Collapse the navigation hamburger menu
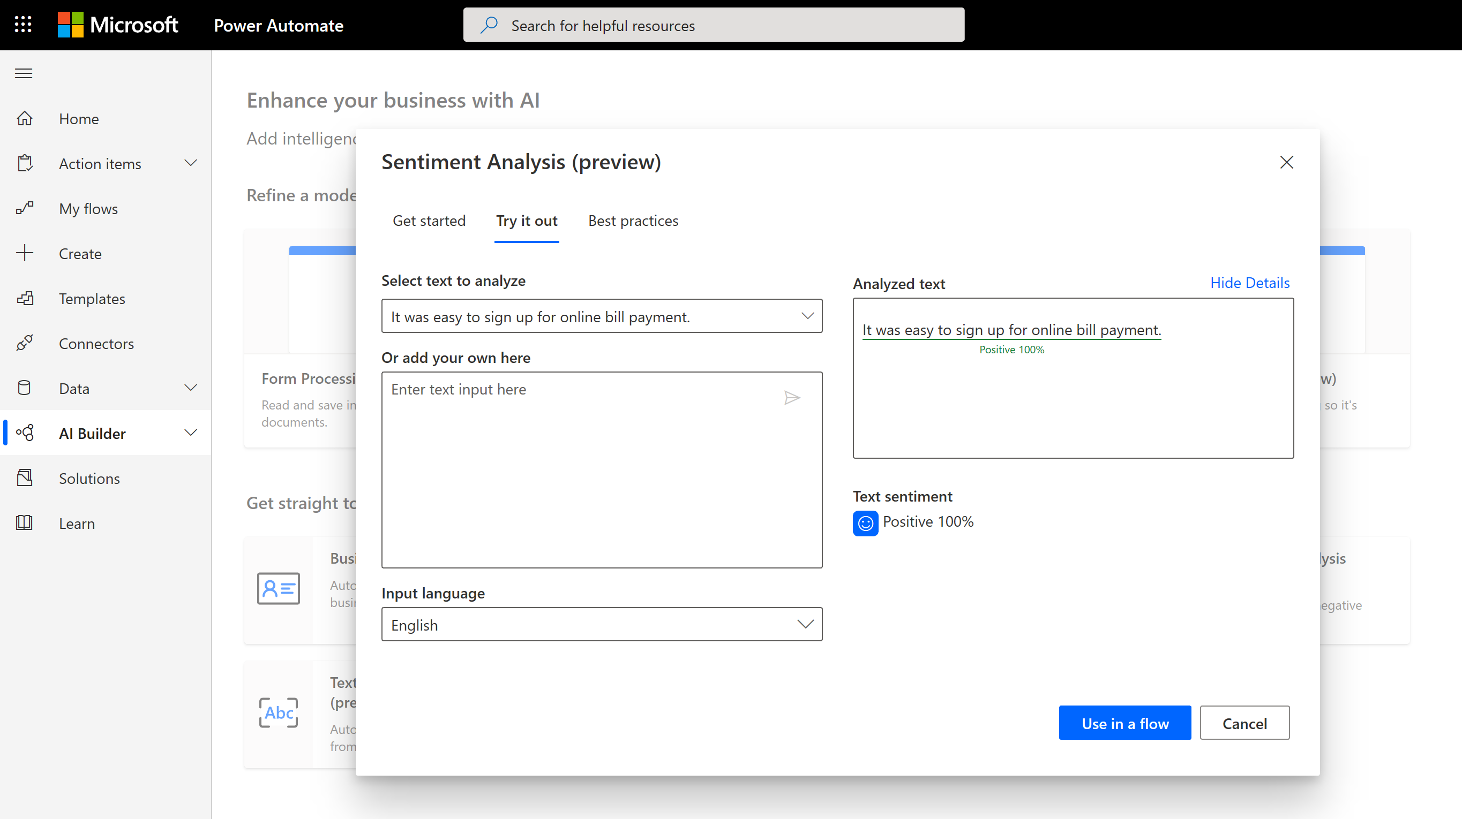 click(x=23, y=74)
